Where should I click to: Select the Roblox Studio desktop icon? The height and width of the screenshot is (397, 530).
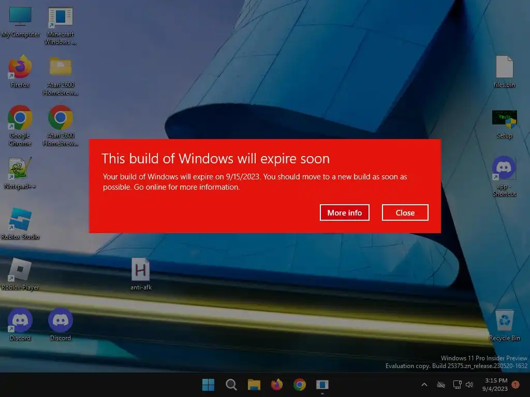[20, 223]
